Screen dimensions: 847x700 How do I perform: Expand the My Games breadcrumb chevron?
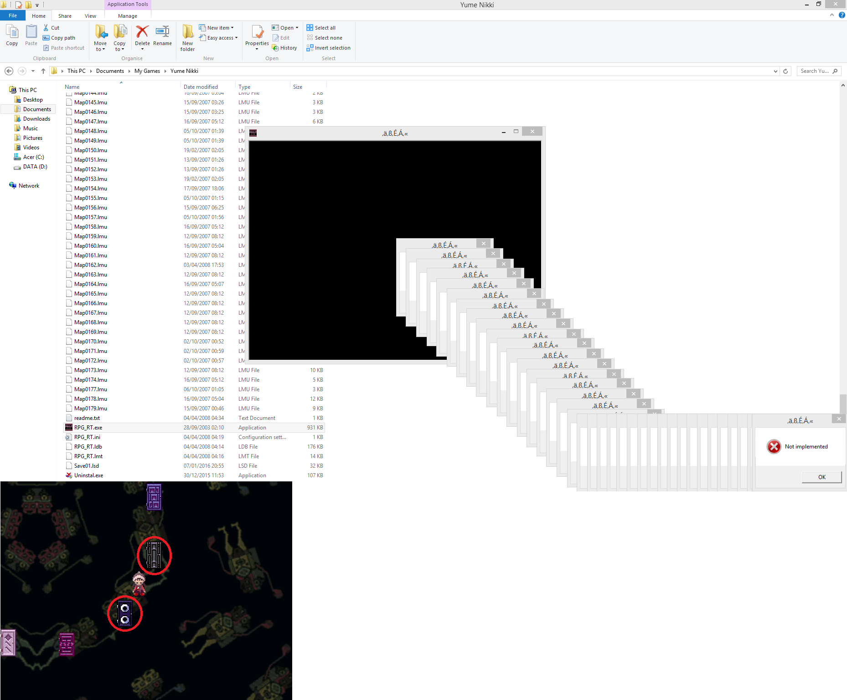(165, 71)
